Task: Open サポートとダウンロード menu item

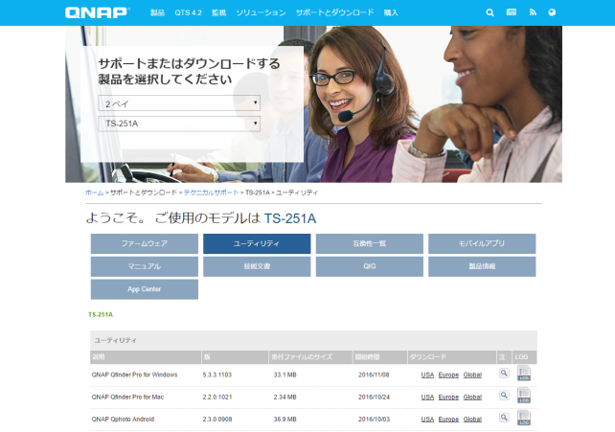Action: 335,12
